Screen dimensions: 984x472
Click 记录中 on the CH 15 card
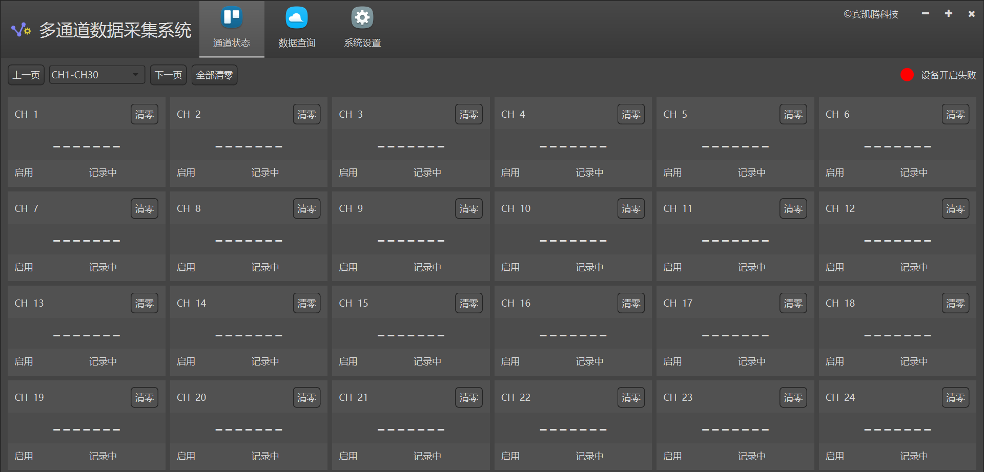click(x=427, y=361)
